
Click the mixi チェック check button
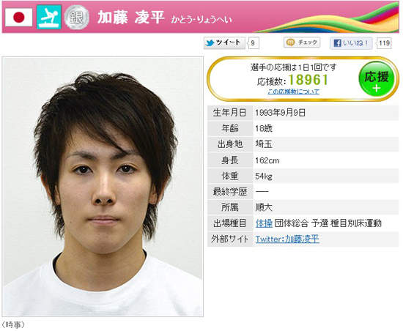click(302, 42)
